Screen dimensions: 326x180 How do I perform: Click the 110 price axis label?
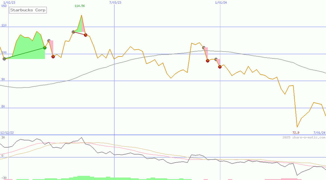[x=4, y=25]
